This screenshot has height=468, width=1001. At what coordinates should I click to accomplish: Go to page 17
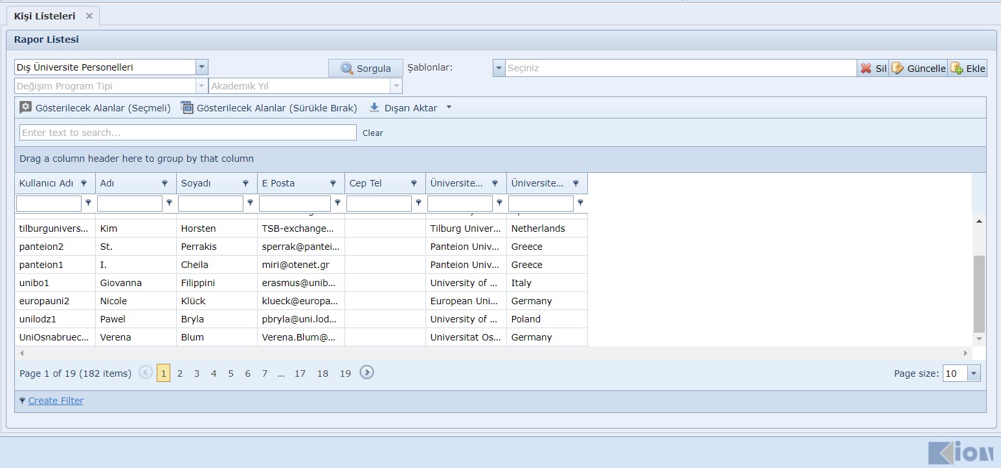click(300, 373)
